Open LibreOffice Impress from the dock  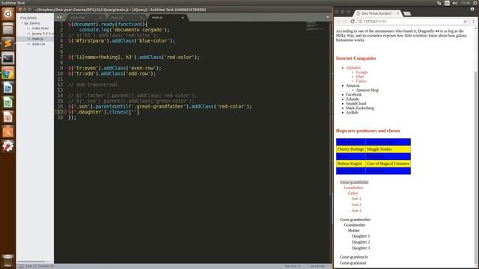[8, 117]
